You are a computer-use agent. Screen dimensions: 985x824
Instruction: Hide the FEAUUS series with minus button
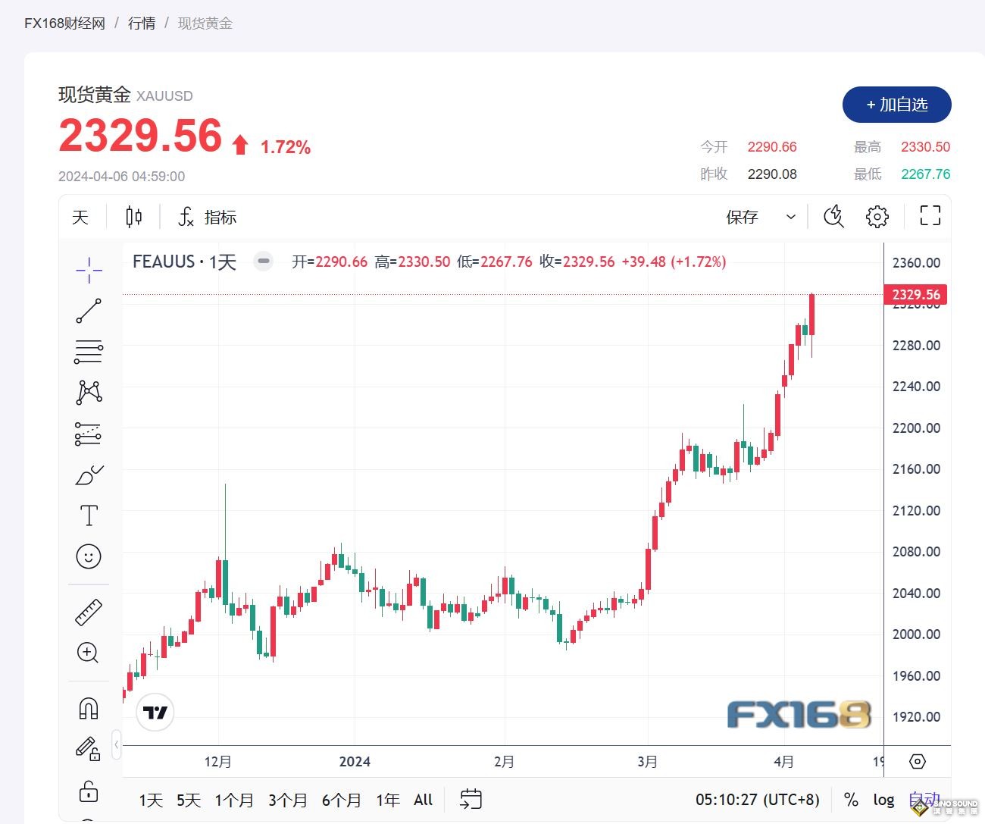point(263,261)
